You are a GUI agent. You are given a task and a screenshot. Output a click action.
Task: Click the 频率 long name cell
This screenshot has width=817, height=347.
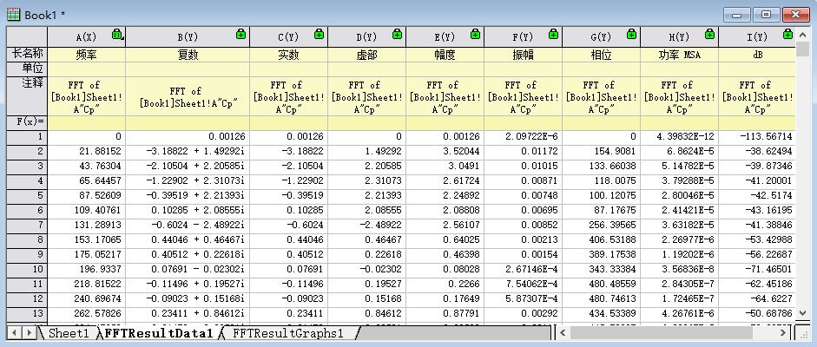86,54
